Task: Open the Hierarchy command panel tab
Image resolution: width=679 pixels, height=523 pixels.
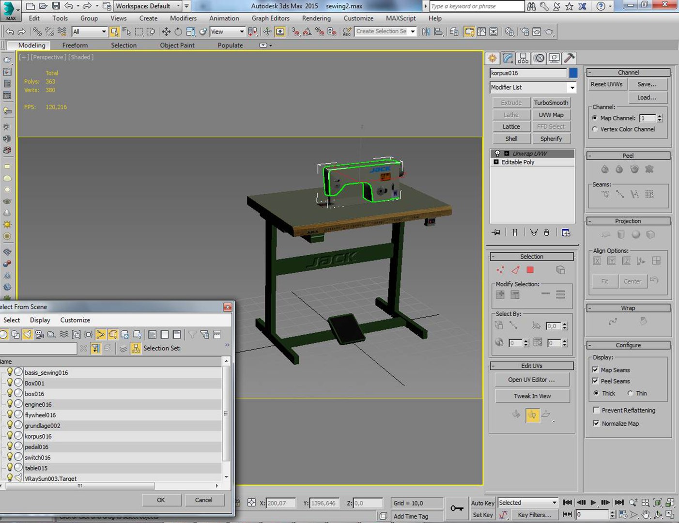Action: (523, 58)
